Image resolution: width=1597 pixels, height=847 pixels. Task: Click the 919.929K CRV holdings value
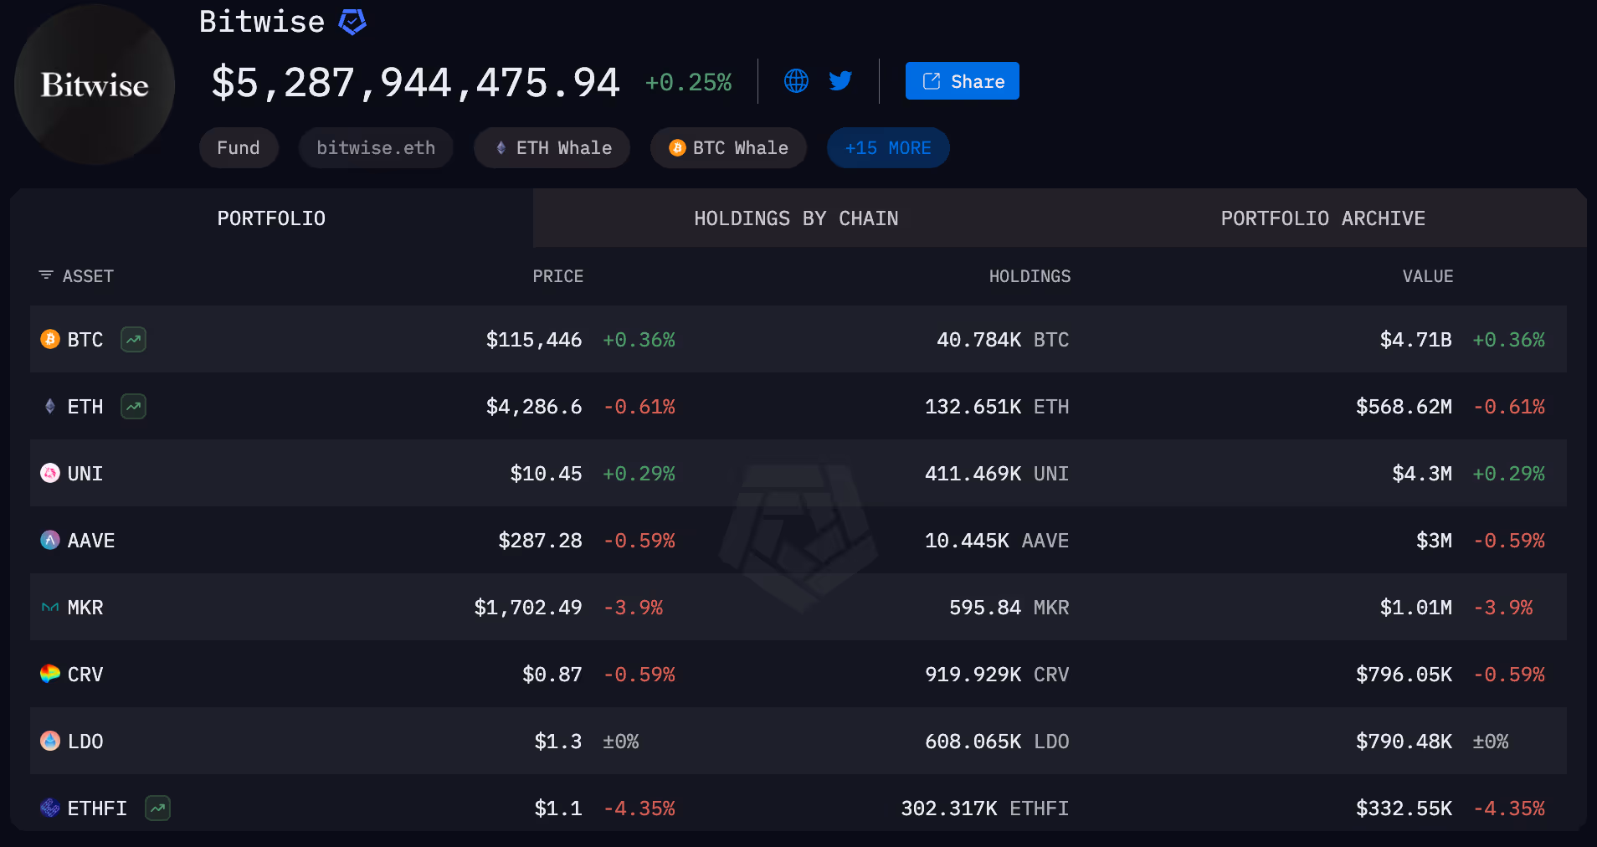click(x=997, y=675)
